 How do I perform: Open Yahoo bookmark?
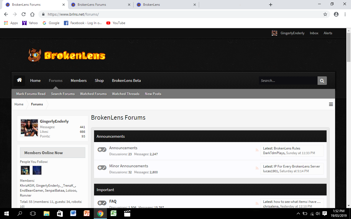(x=30, y=23)
